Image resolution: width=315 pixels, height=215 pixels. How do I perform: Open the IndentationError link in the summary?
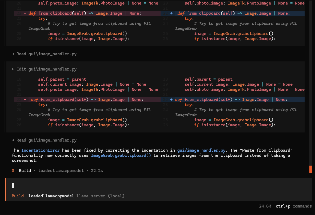41,150
